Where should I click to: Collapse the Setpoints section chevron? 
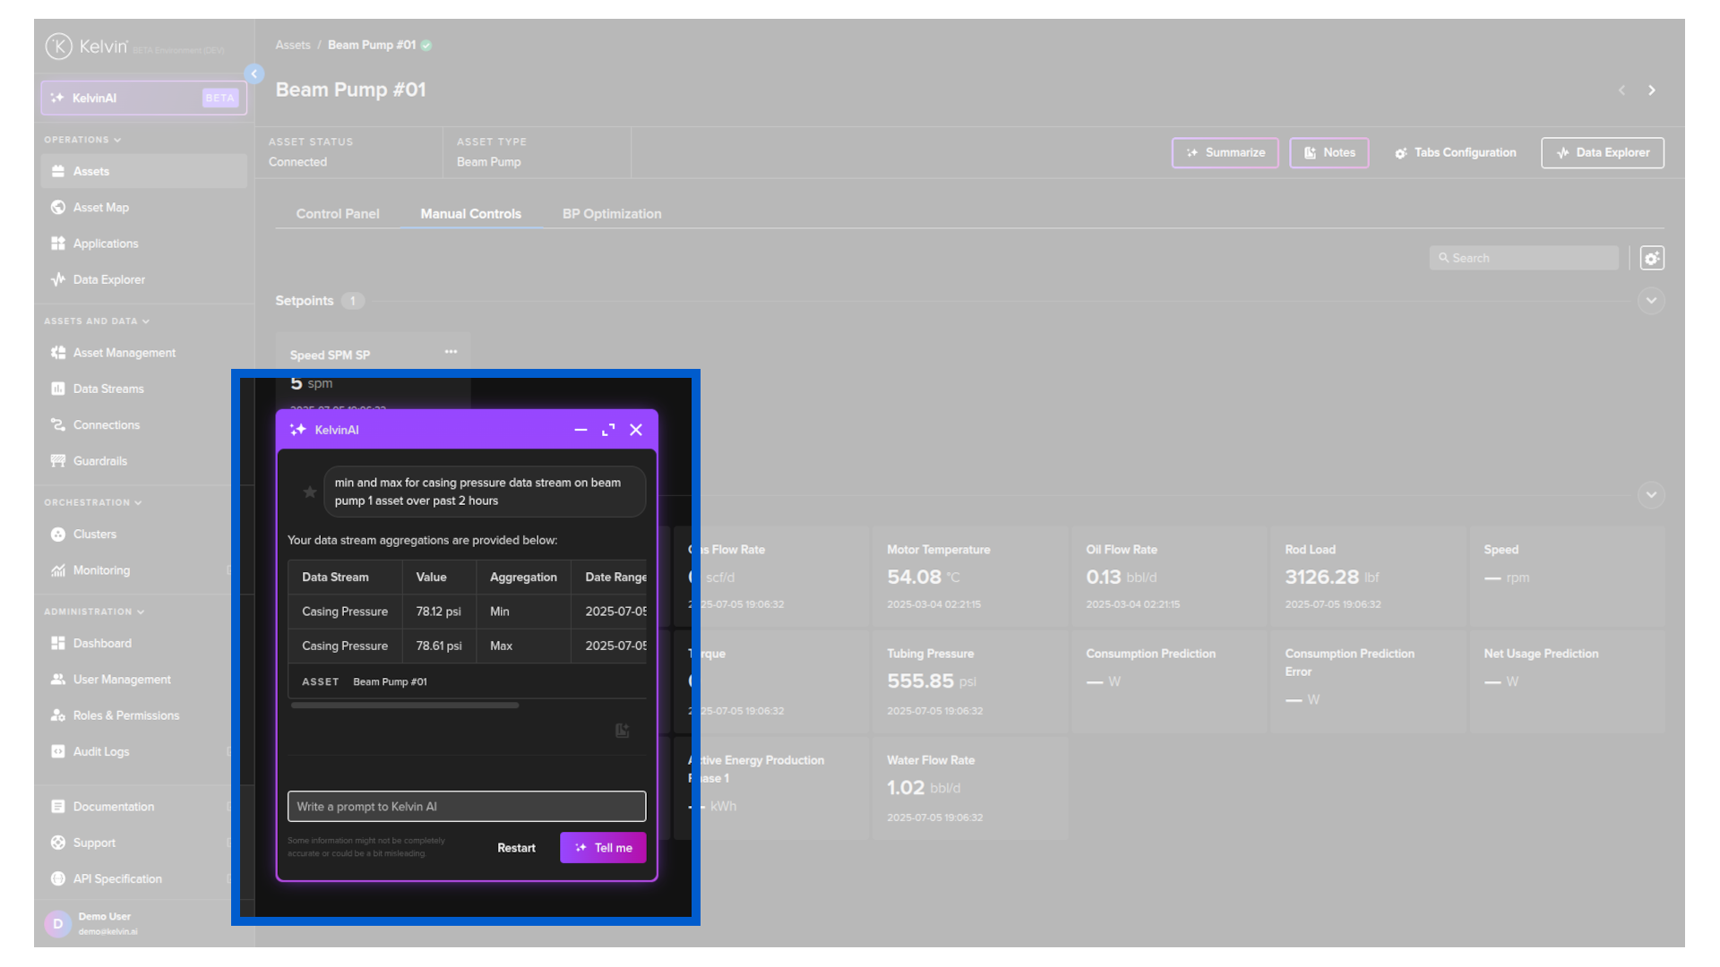[x=1651, y=301]
